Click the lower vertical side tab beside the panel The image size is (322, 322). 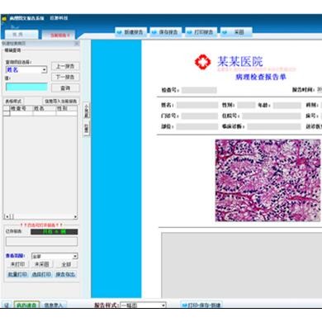87,129
